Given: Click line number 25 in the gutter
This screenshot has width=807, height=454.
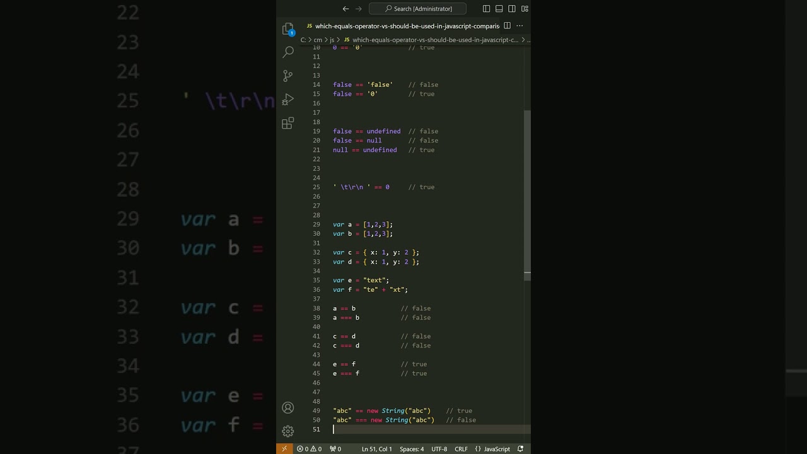Looking at the screenshot, I should tap(316, 187).
